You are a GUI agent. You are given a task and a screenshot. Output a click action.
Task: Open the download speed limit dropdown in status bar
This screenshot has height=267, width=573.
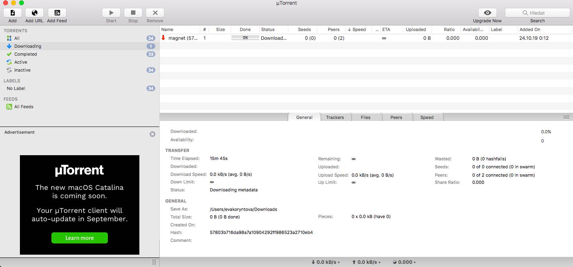(325, 262)
